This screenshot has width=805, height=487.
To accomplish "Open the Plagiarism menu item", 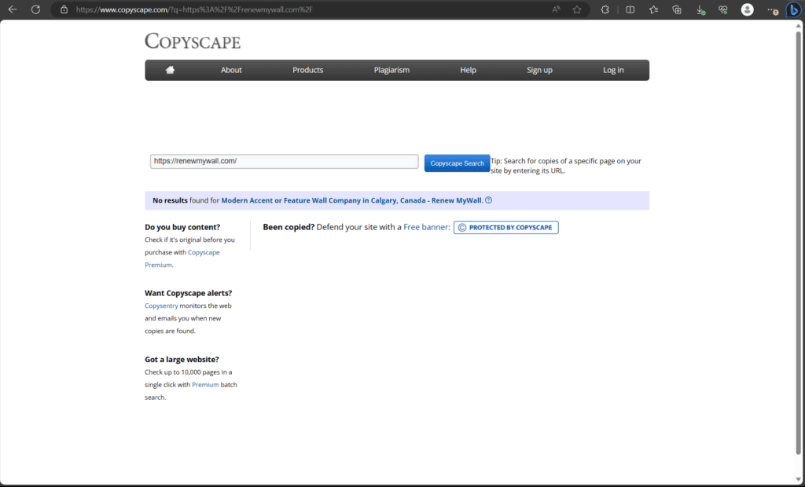I will pos(391,70).
